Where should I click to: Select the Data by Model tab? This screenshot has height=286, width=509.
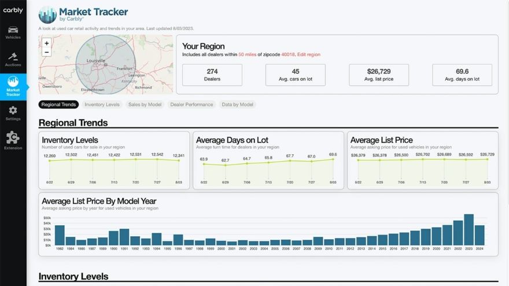(x=238, y=105)
